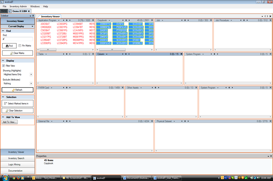The image size is (273, 181).
Task: Click the Clear Marks button
Action: [x=17, y=53]
